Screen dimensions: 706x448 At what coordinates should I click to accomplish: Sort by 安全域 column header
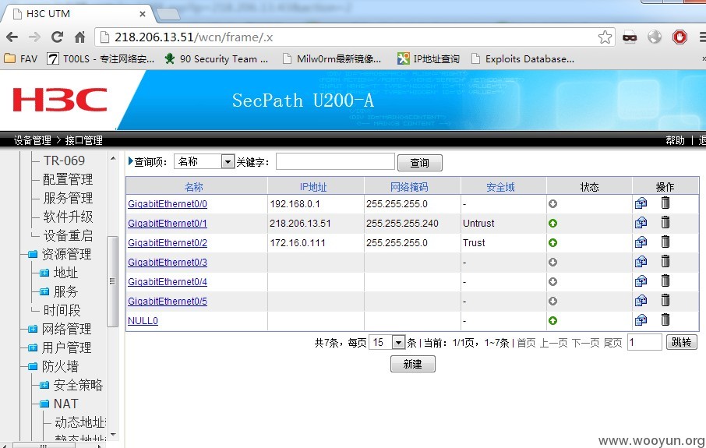coord(500,187)
